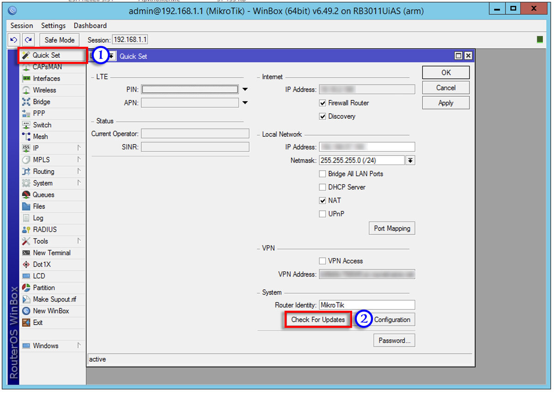
Task: Open Wireless from sidebar
Action: tap(44, 90)
